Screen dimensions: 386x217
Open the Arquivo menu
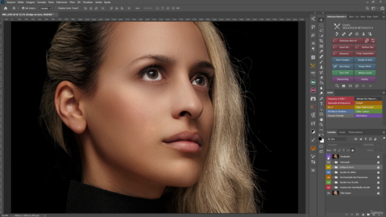point(11,2)
